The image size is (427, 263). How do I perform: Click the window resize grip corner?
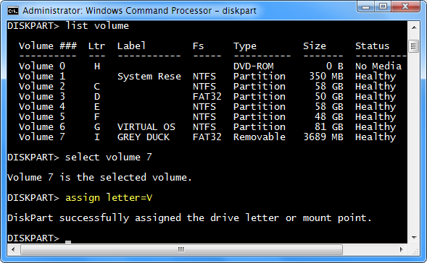(x=415, y=251)
